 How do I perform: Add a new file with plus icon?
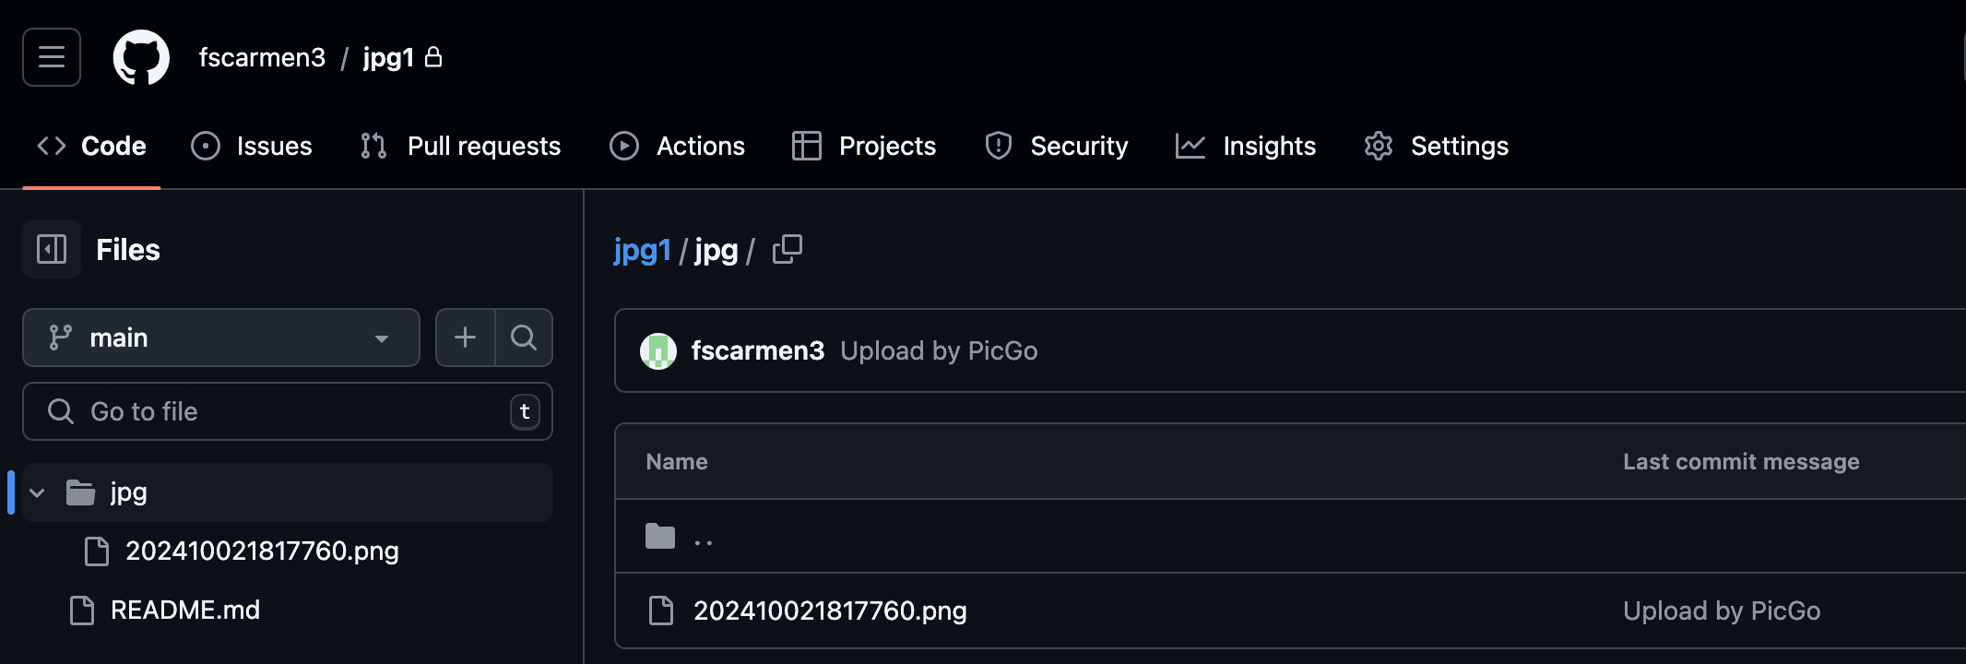point(466,338)
